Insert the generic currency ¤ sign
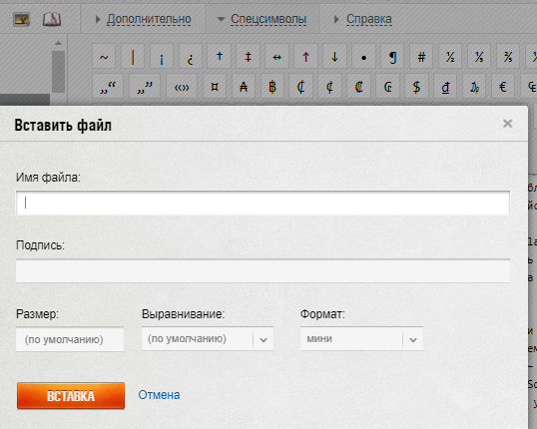The height and width of the screenshot is (429, 537). (x=215, y=86)
